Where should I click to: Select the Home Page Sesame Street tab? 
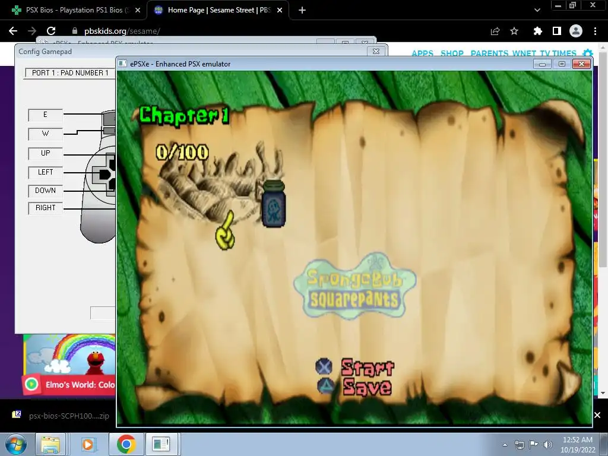click(x=218, y=10)
